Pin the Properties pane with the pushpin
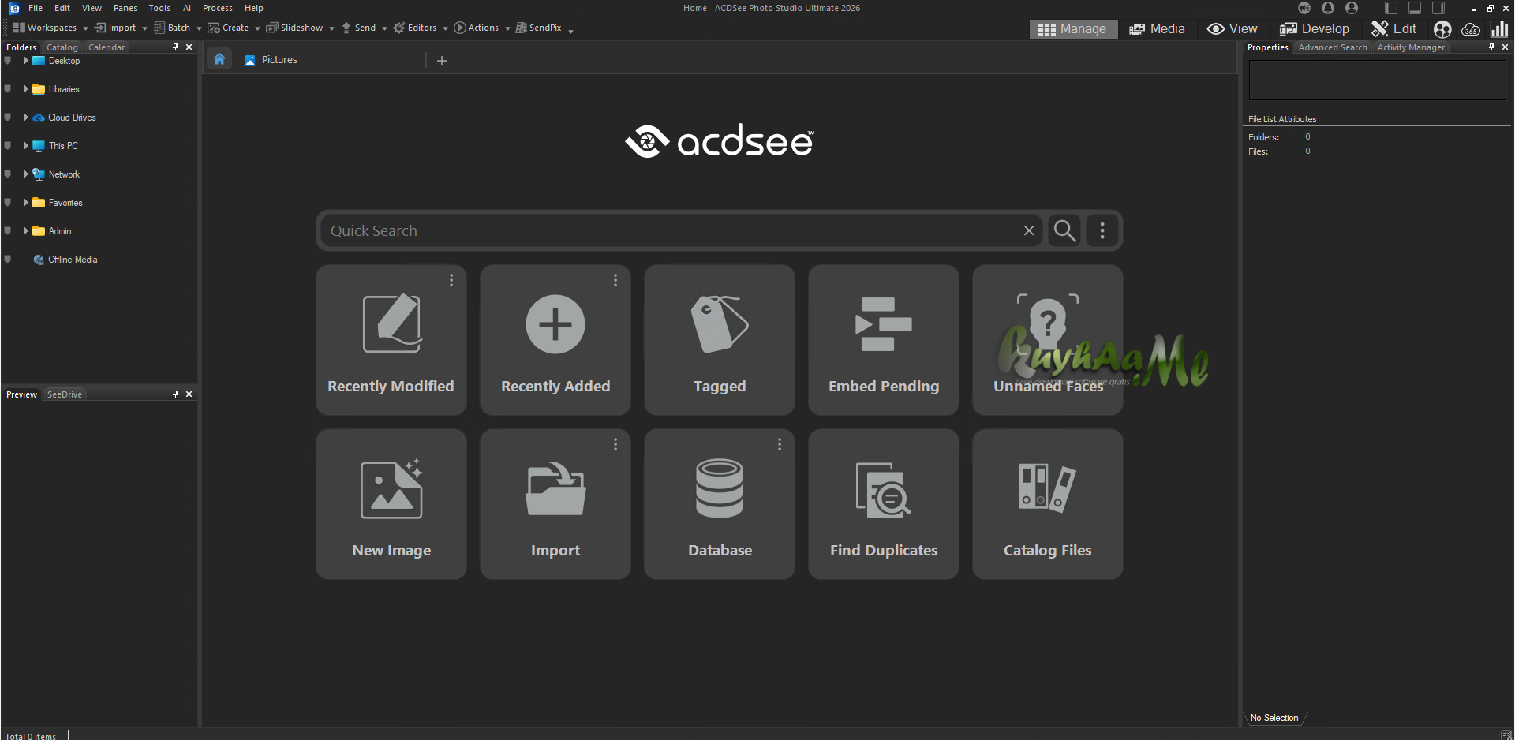Viewport: 1515px width, 740px height. click(1491, 47)
